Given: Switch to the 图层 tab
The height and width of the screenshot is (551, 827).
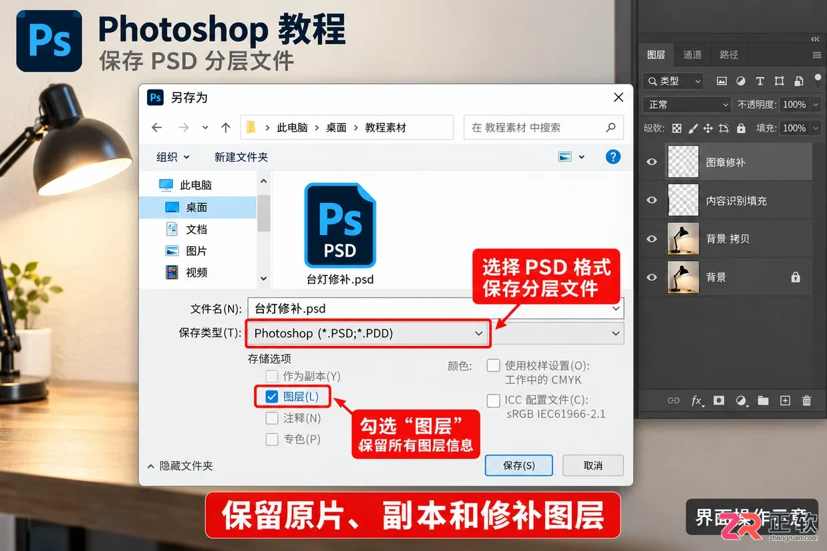Looking at the screenshot, I should pos(656,55).
